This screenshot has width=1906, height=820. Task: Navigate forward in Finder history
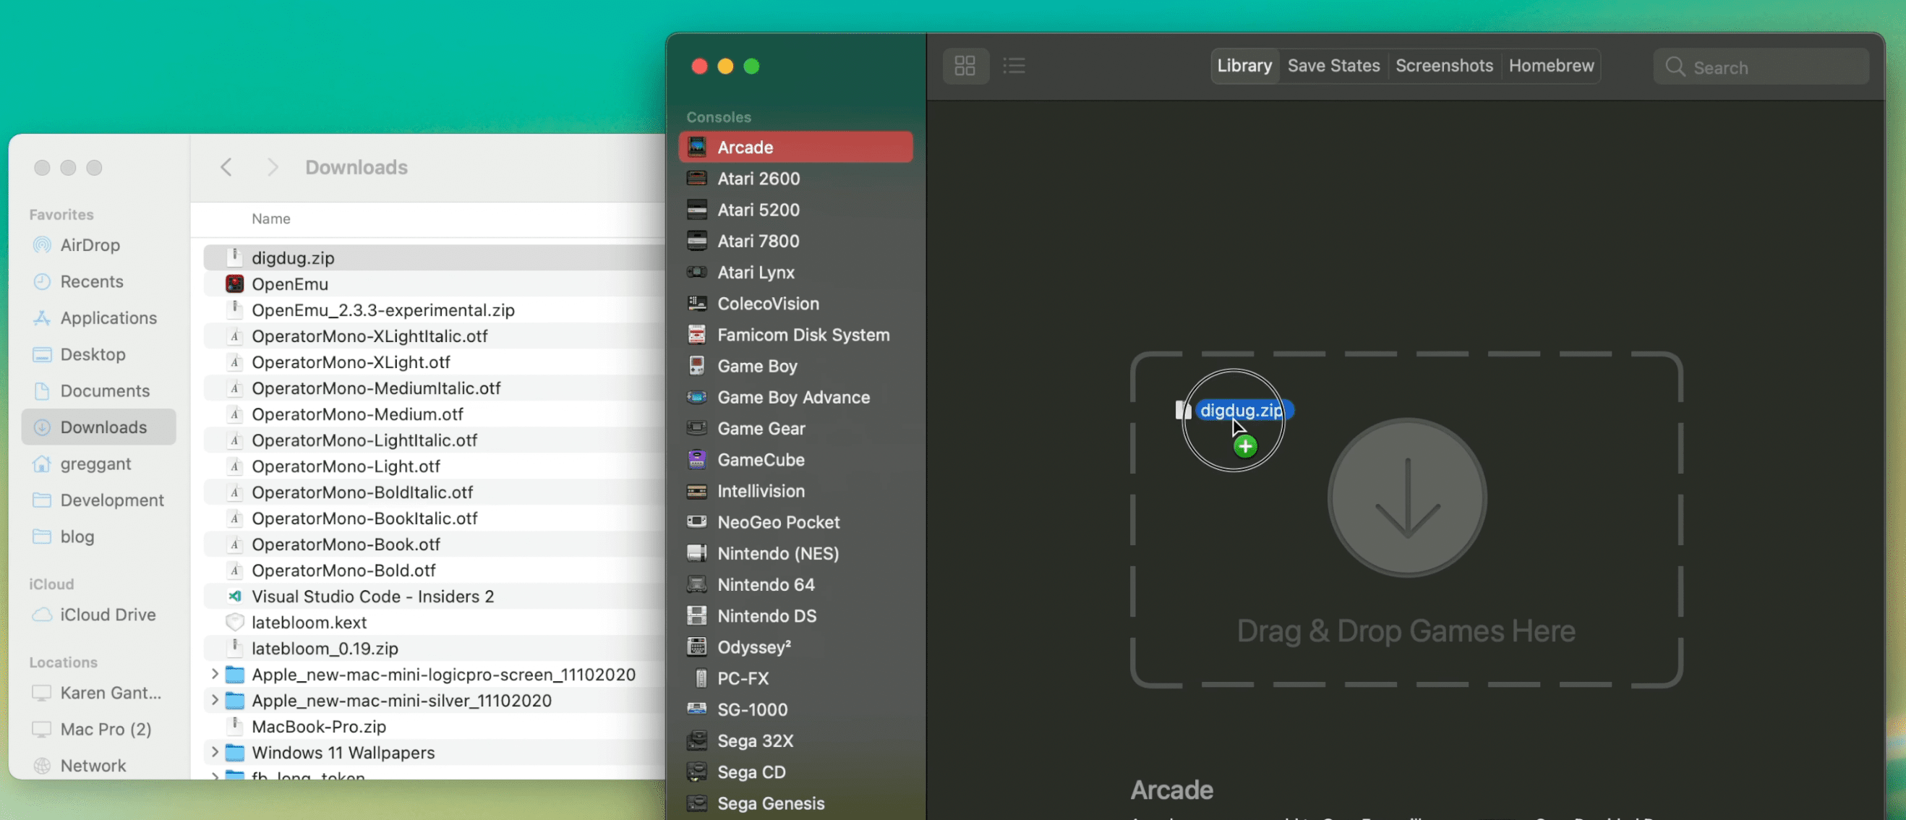click(273, 166)
